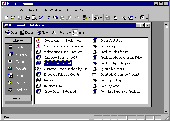Click the Print toolbar icon
This screenshot has width=170, height=121.
[x=28, y=18]
